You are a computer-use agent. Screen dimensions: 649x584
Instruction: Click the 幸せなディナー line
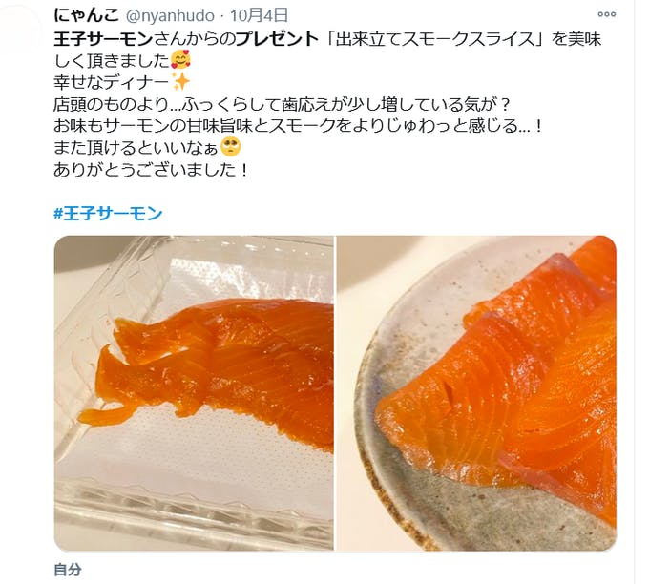click(x=112, y=82)
